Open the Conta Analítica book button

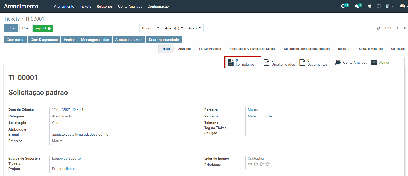click(x=351, y=62)
